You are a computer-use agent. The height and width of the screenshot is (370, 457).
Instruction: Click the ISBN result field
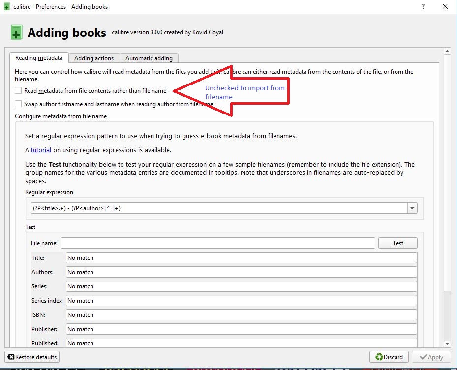[242, 315]
